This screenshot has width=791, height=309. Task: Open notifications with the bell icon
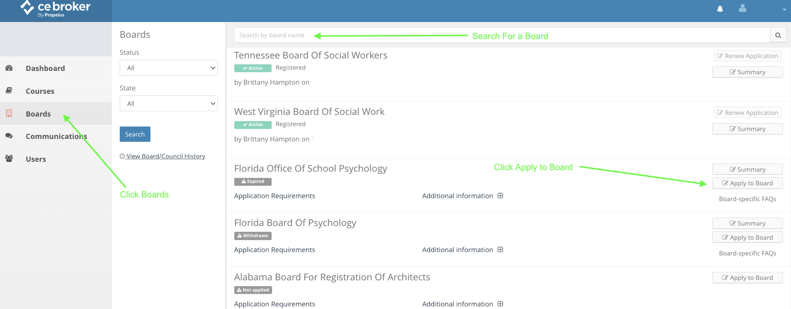(x=721, y=8)
